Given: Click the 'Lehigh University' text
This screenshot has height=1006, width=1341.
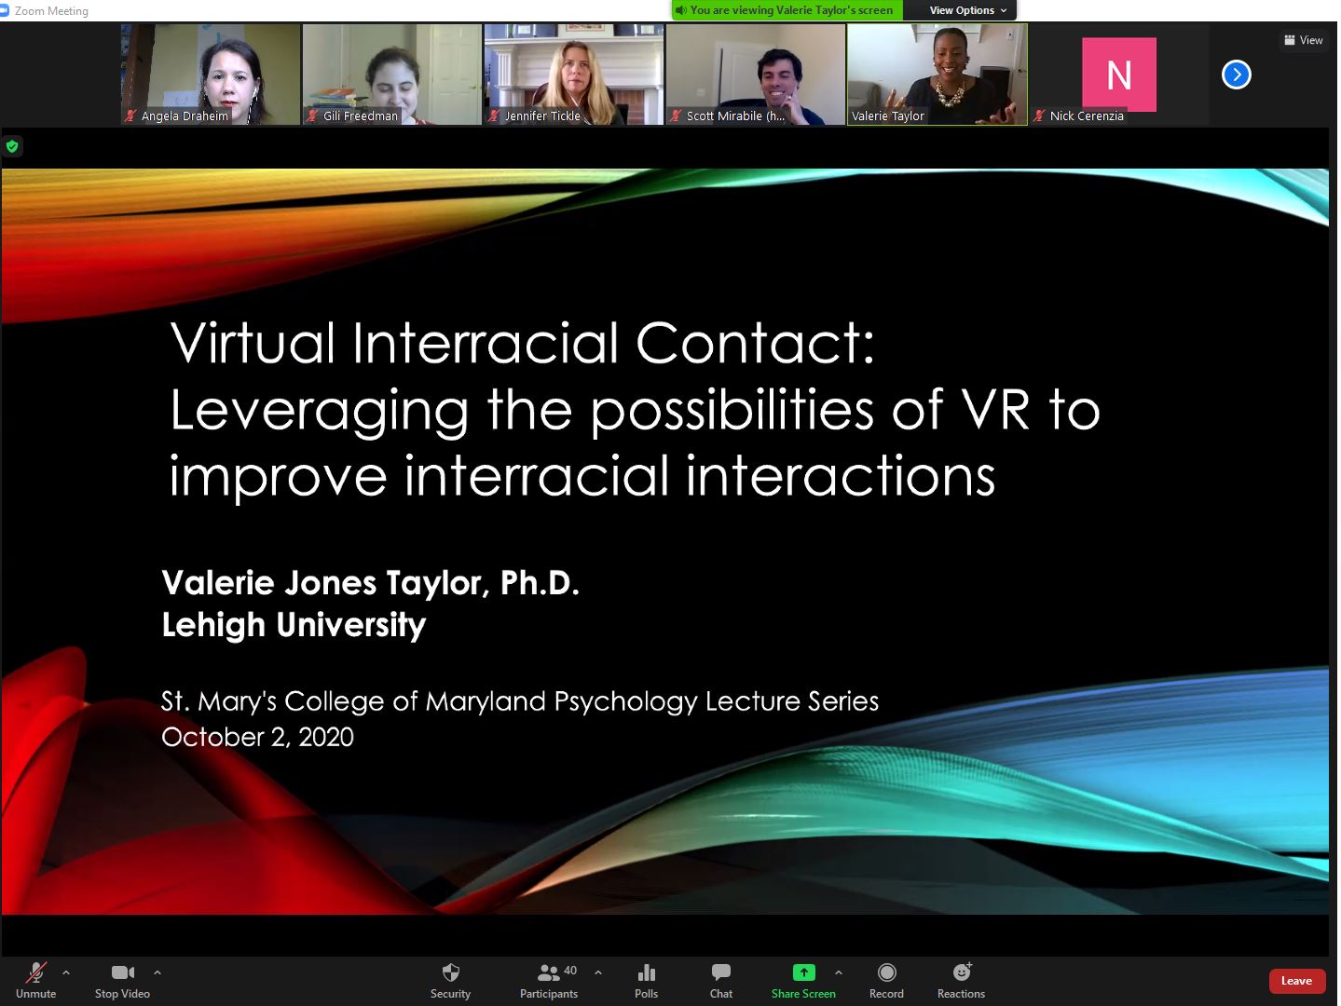Looking at the screenshot, I should [294, 625].
